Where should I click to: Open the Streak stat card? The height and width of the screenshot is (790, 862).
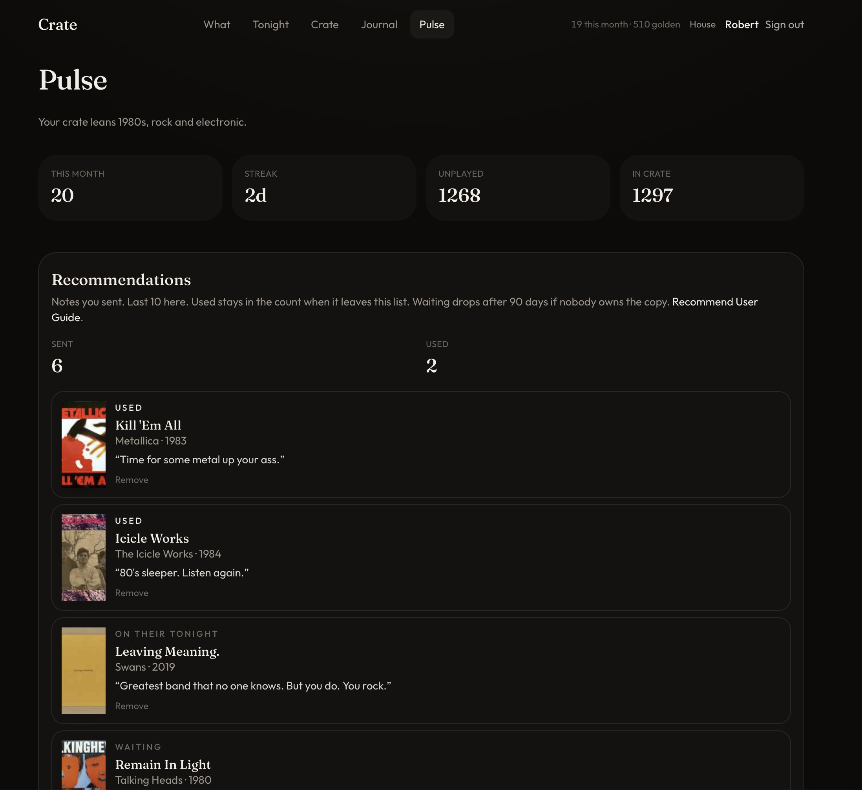324,188
